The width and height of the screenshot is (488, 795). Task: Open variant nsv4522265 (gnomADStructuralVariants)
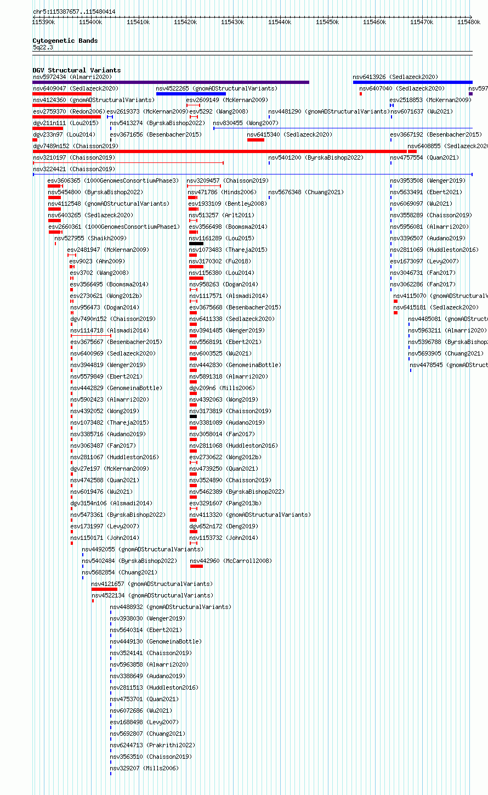pos(217,89)
